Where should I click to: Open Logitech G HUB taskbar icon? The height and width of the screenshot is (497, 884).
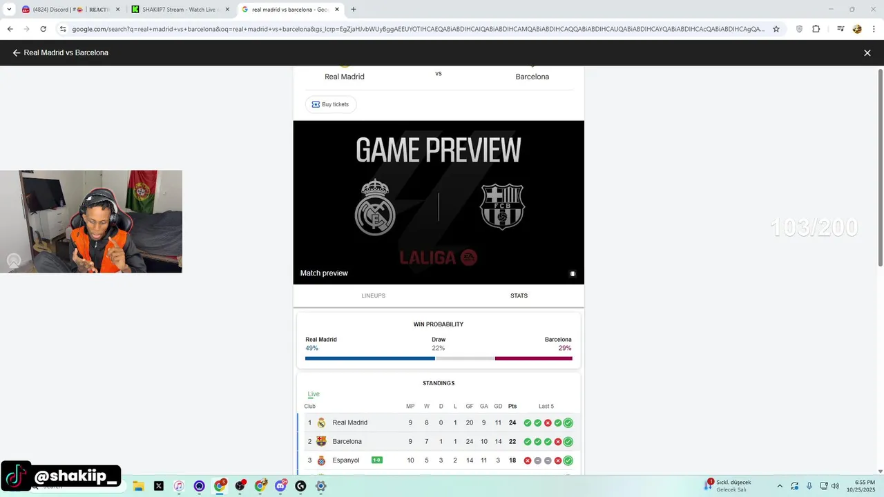pyautogui.click(x=300, y=486)
